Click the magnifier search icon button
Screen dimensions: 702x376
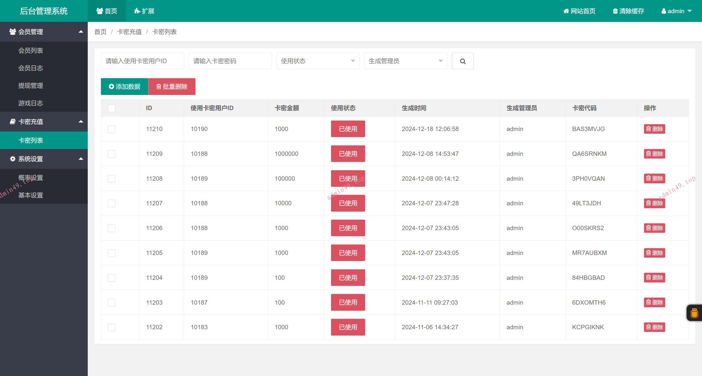tap(463, 61)
